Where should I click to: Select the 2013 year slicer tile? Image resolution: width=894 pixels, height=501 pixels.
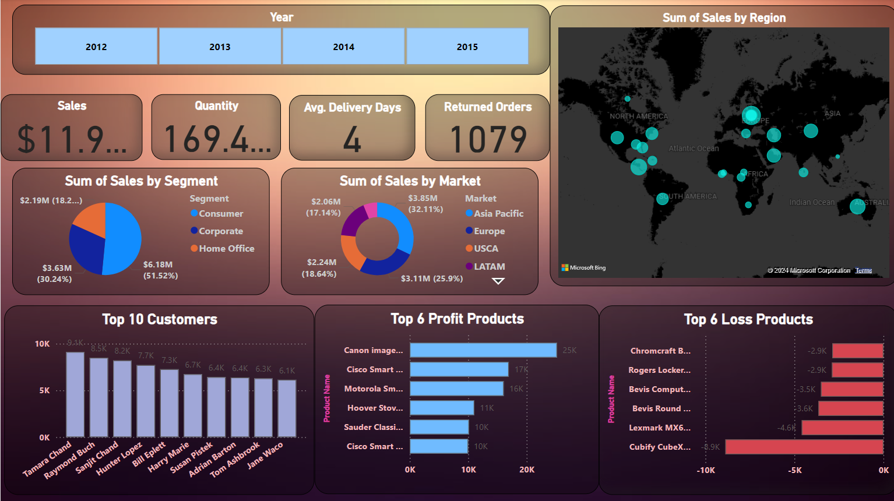[220, 47]
